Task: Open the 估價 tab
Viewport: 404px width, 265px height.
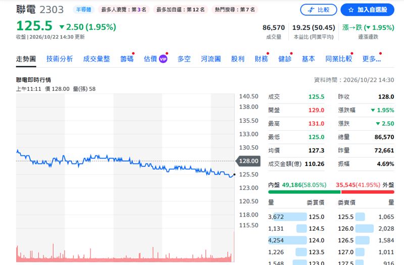Action: point(150,59)
